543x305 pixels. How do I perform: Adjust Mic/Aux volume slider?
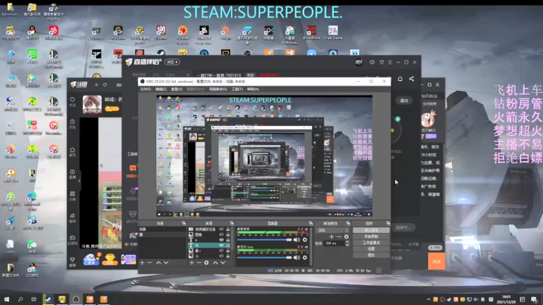pyautogui.click(x=265, y=258)
